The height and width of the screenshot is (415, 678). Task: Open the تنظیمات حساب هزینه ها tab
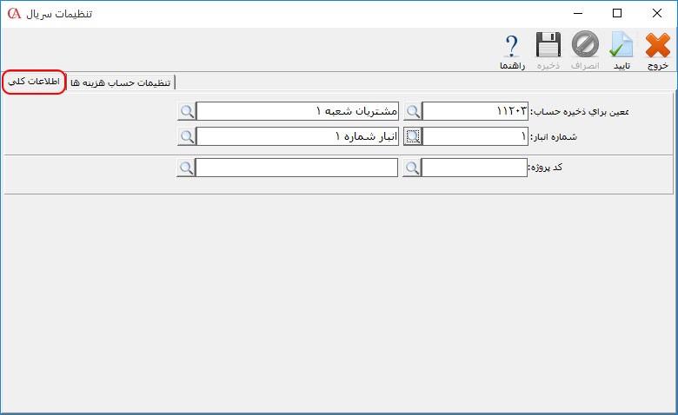tap(122, 82)
